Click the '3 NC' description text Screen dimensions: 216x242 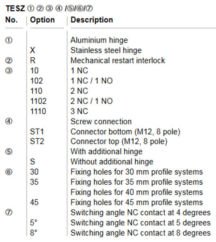[79, 111]
